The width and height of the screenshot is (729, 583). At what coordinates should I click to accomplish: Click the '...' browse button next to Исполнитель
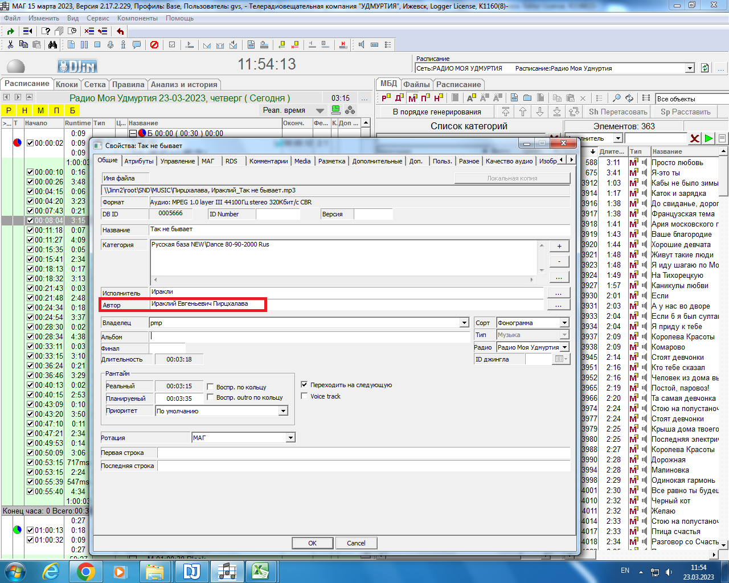point(558,293)
